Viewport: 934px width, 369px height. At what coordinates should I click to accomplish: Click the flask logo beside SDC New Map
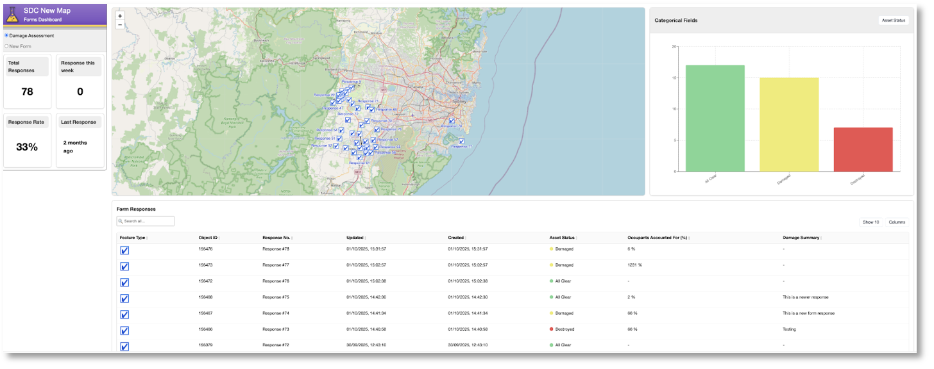pyautogui.click(x=12, y=15)
